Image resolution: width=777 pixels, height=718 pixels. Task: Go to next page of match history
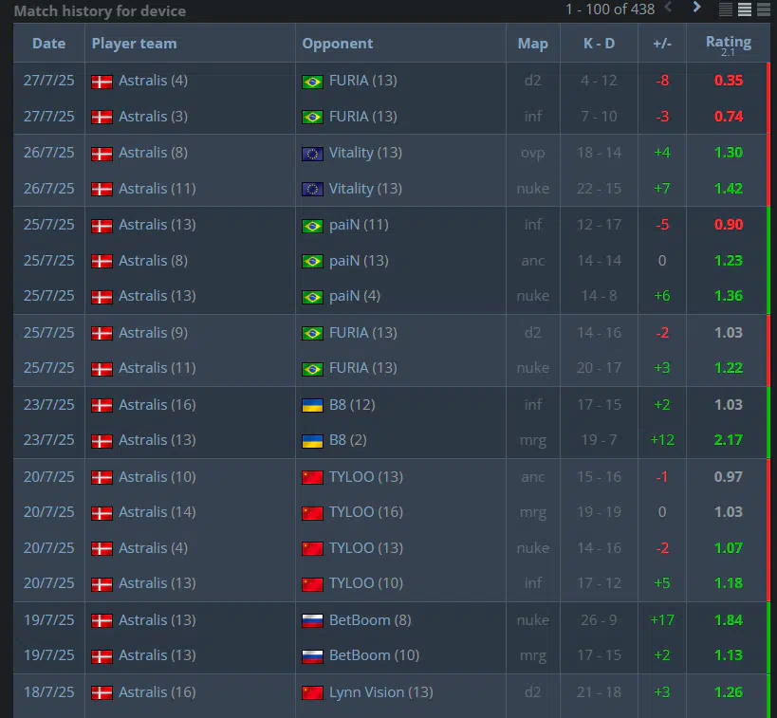(696, 8)
